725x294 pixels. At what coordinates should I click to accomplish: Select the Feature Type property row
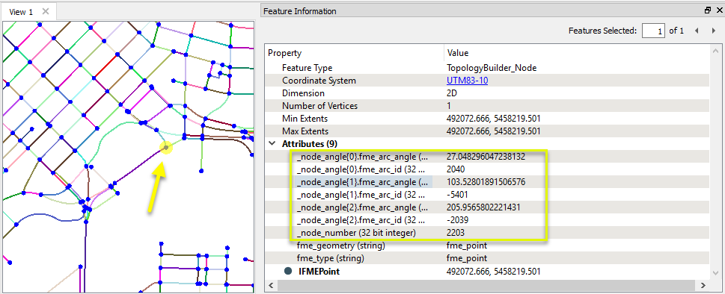click(x=487, y=68)
